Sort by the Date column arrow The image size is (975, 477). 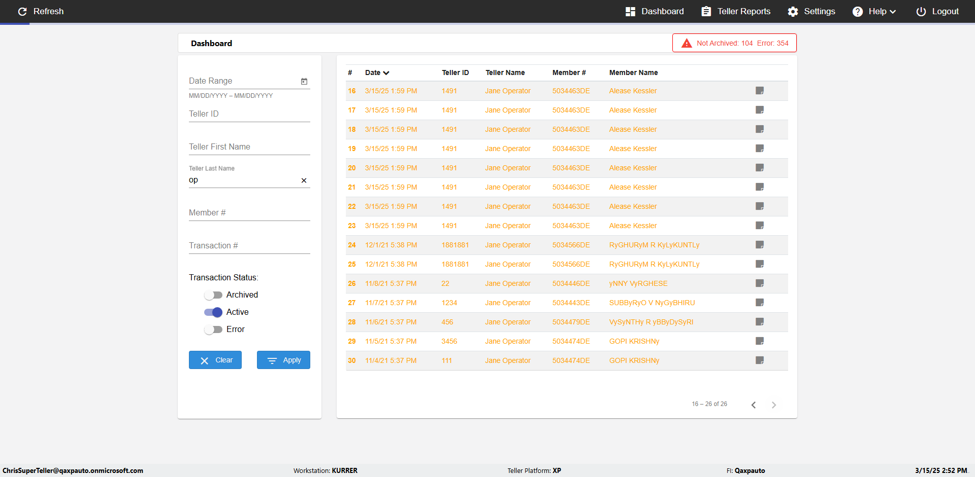pyautogui.click(x=386, y=73)
